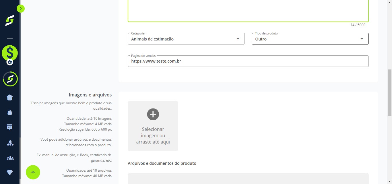Click 'Tamanho máximo: 40 MB cada' text

[x=87, y=176]
